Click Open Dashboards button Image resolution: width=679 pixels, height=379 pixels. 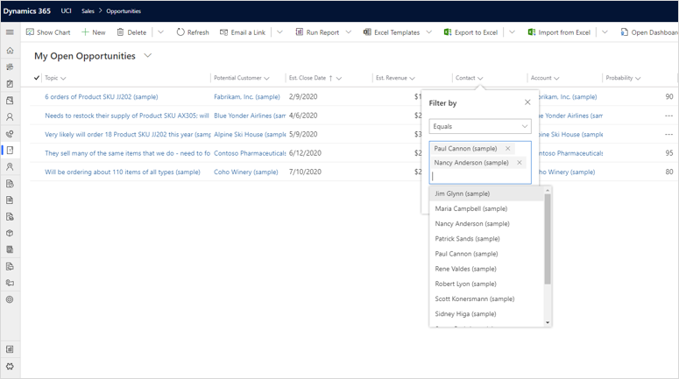(x=649, y=32)
